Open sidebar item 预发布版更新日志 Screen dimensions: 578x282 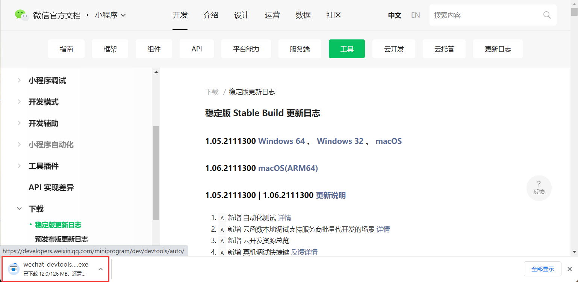62,239
